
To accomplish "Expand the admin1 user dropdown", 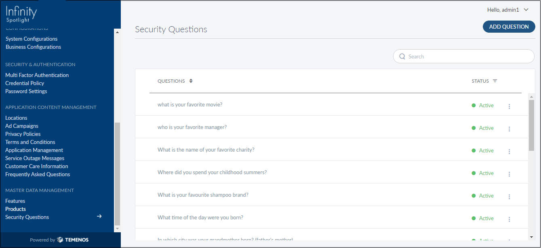I will 526,10.
